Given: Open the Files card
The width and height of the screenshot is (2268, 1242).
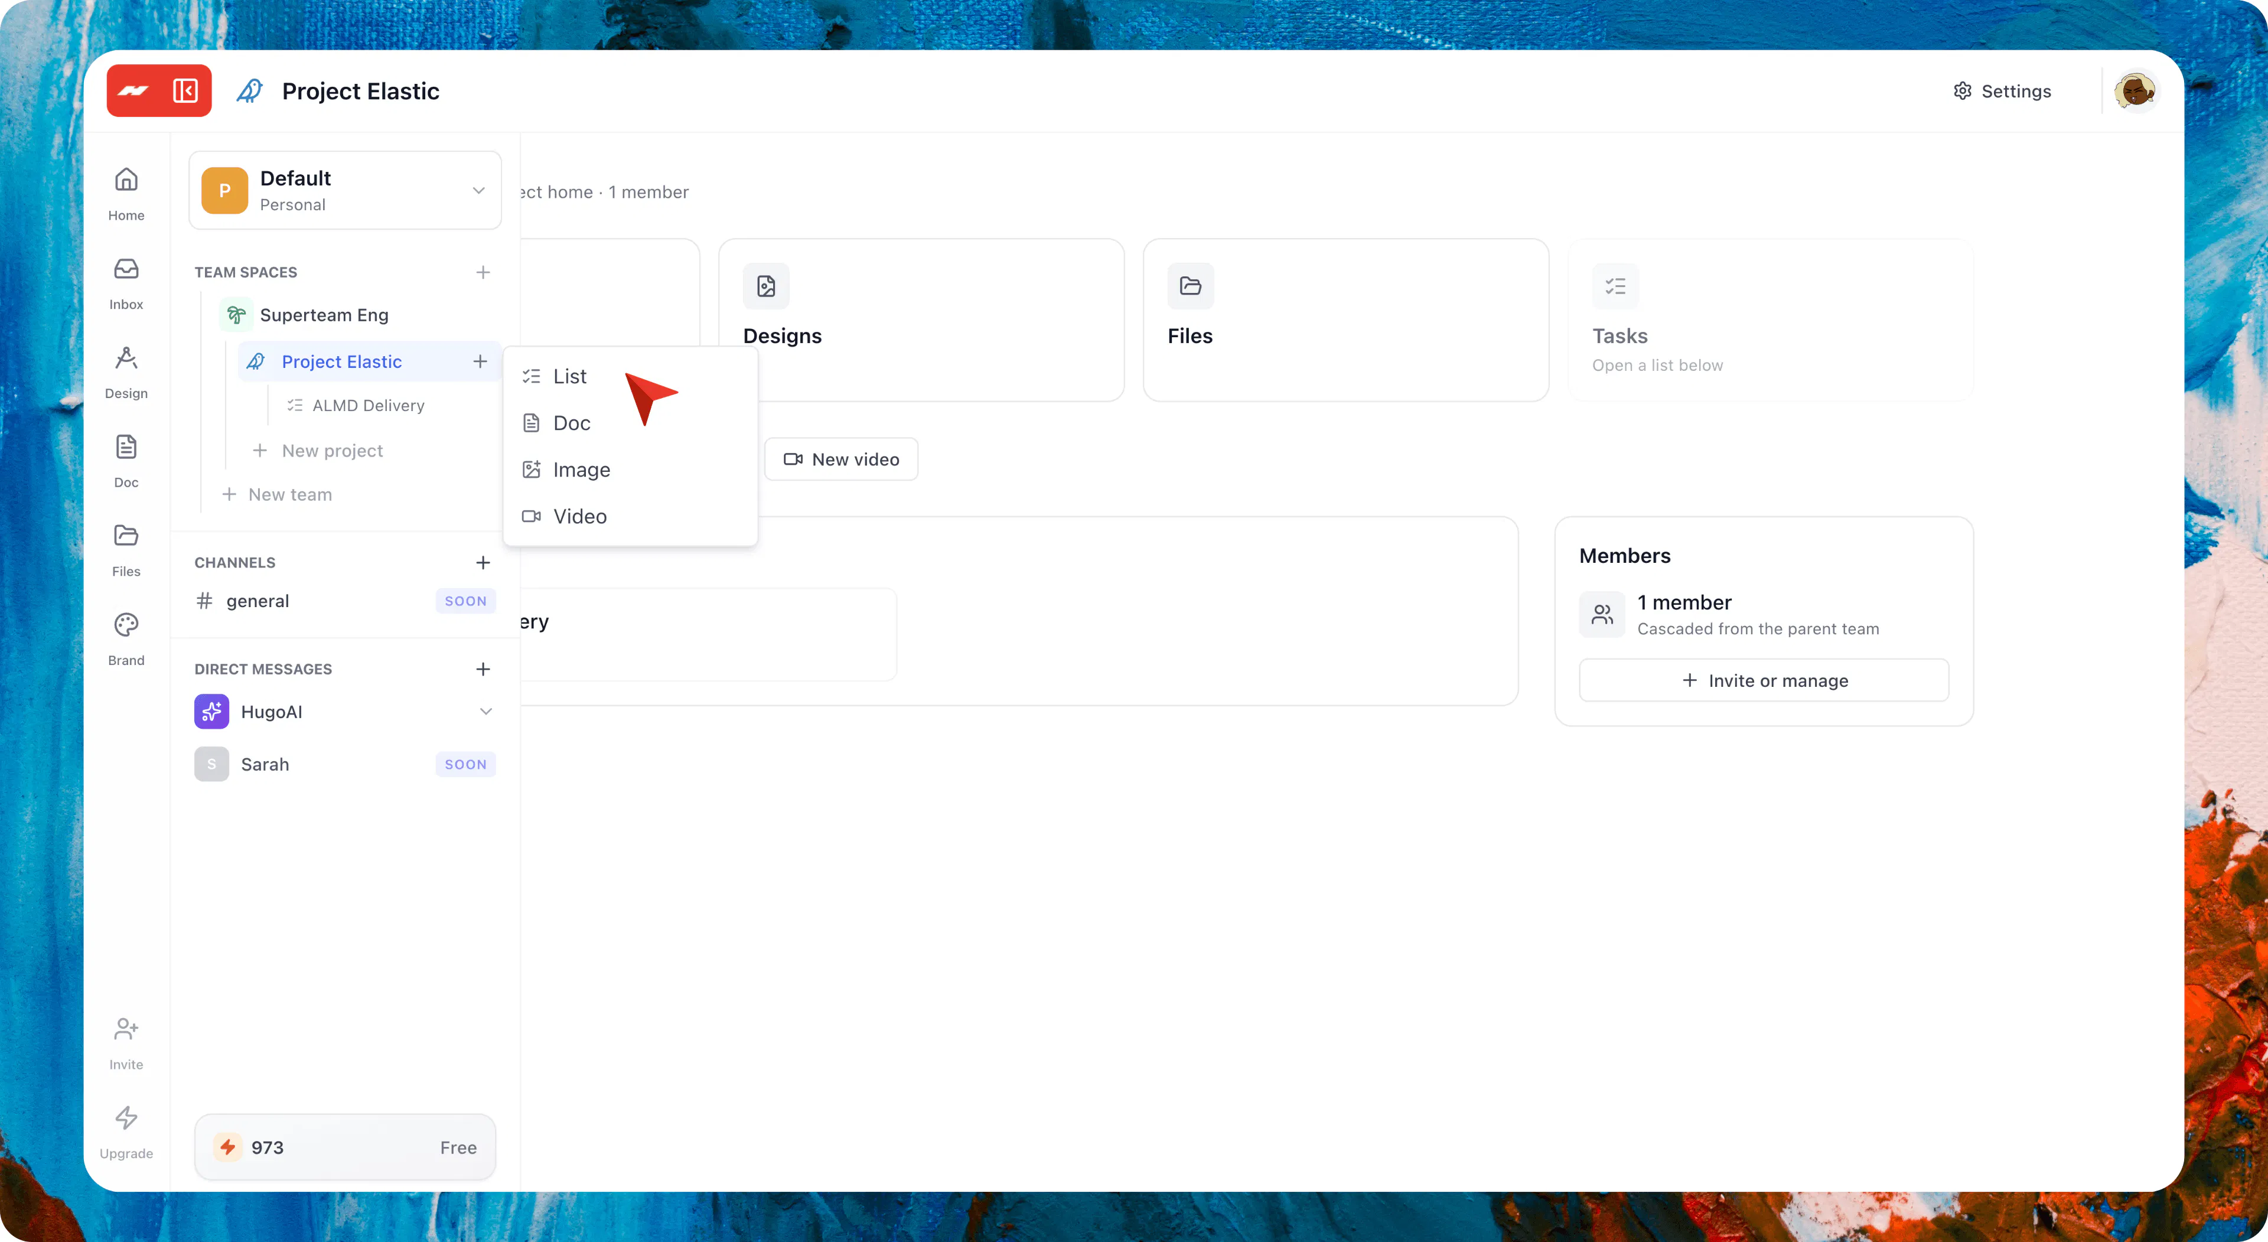Looking at the screenshot, I should tap(1345, 321).
